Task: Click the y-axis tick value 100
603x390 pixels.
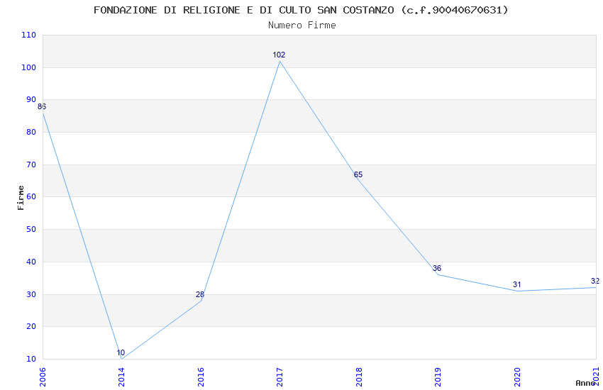Action: click(28, 67)
